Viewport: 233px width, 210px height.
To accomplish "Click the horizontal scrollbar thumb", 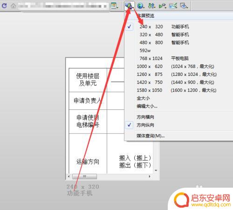I will pyautogui.click(x=84, y=176).
